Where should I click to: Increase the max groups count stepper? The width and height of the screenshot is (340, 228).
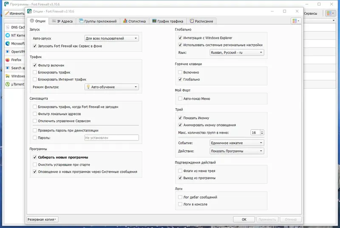pyautogui.click(x=262, y=131)
